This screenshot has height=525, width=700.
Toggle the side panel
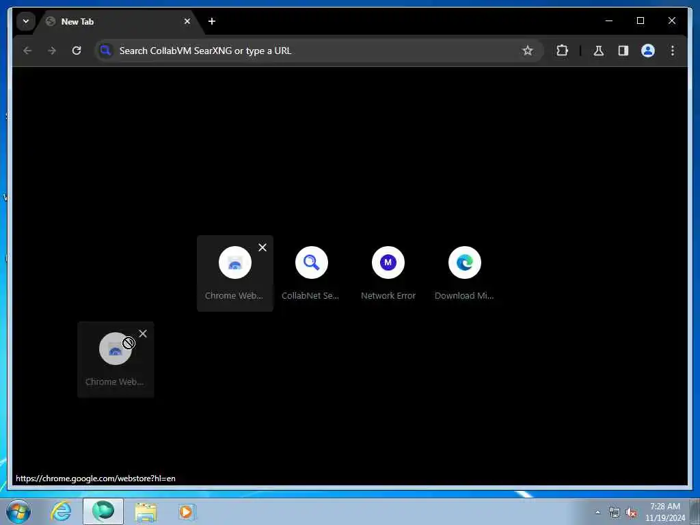click(x=623, y=51)
